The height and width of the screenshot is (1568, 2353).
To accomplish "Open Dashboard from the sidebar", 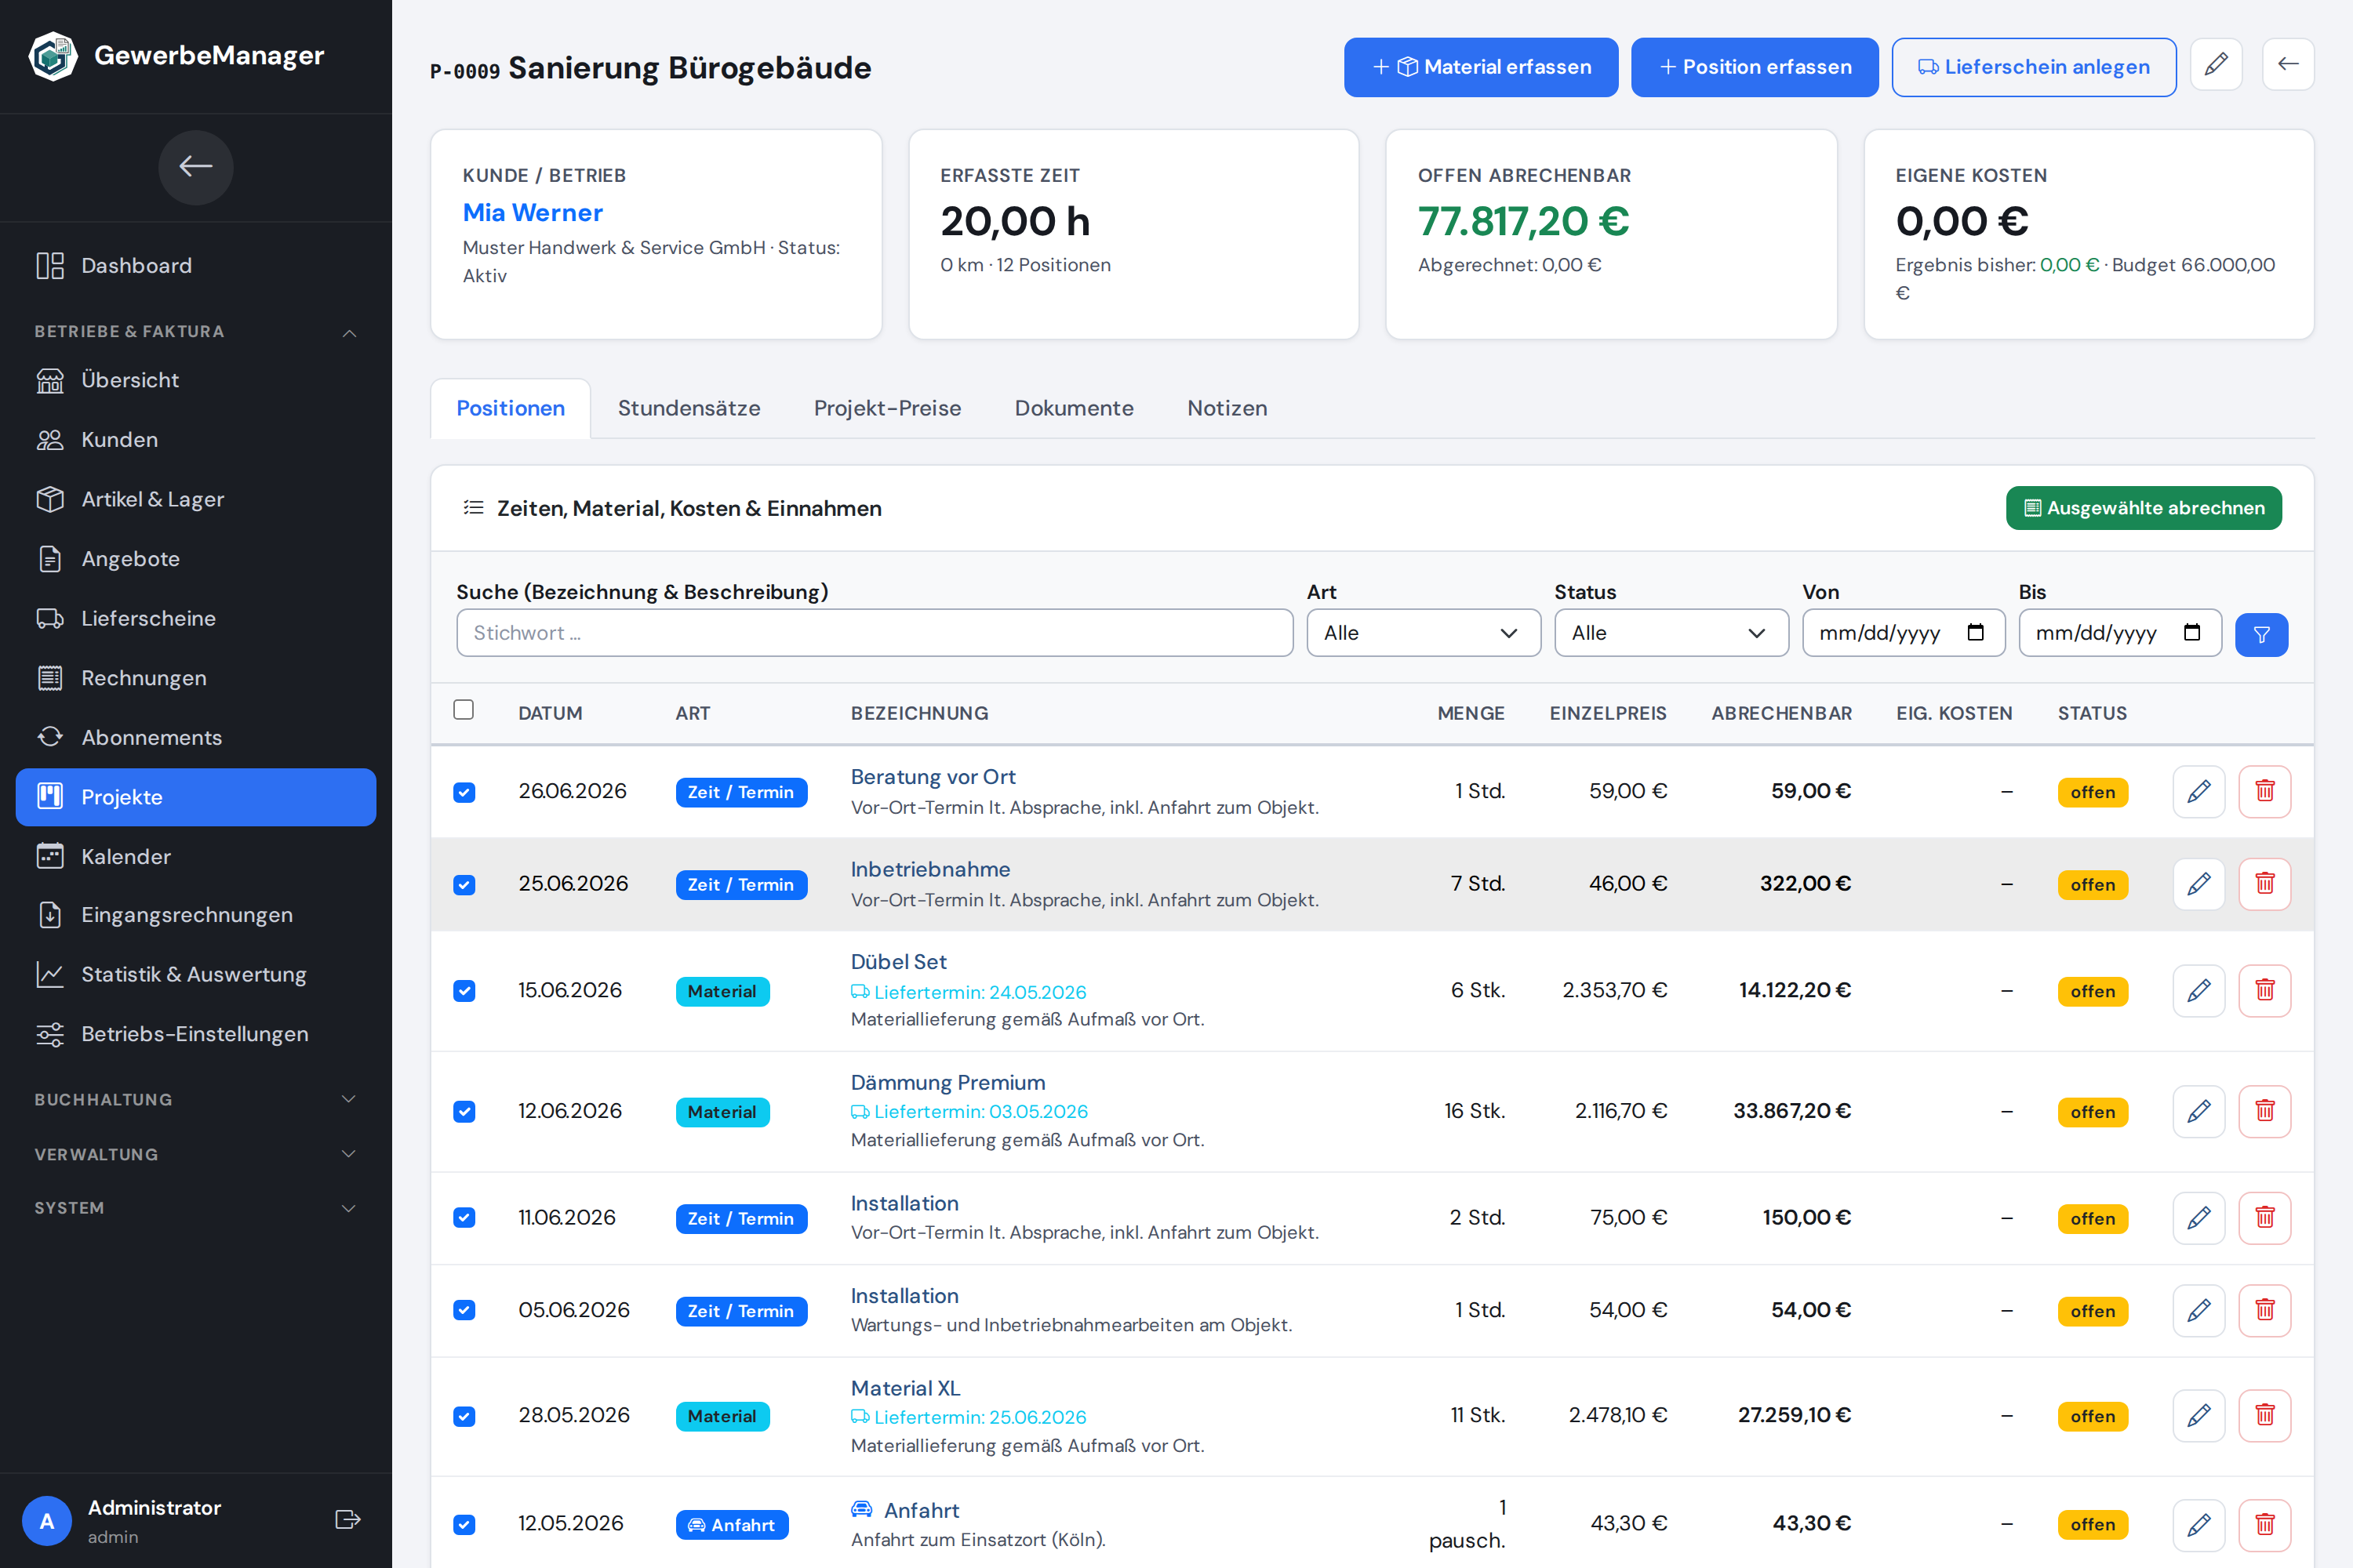I will pyautogui.click(x=196, y=266).
